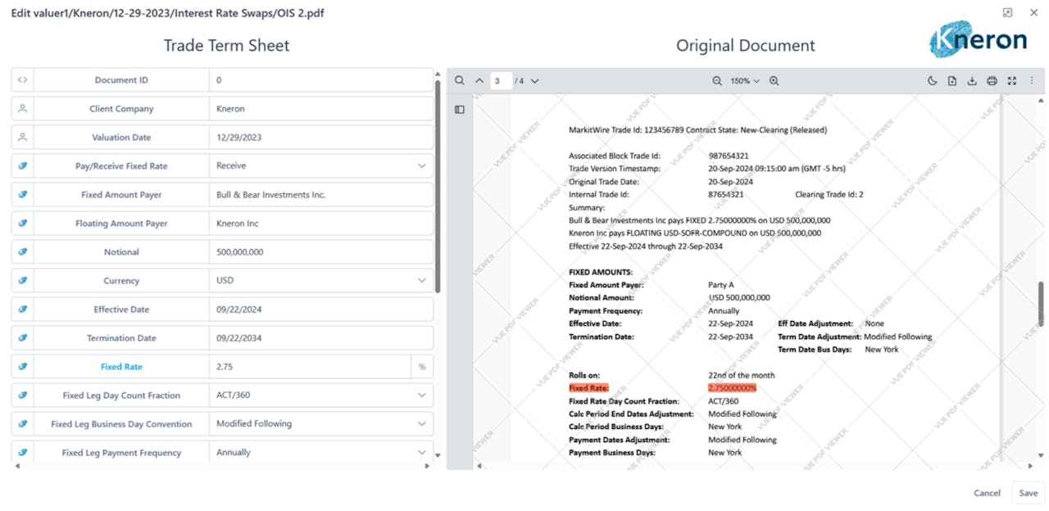Go to previous PDF page arrow

(x=479, y=81)
